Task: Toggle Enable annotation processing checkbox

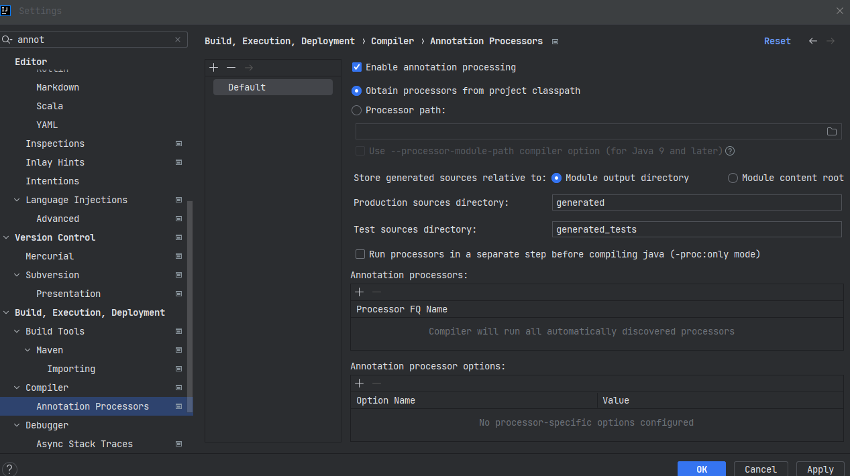Action: click(357, 67)
